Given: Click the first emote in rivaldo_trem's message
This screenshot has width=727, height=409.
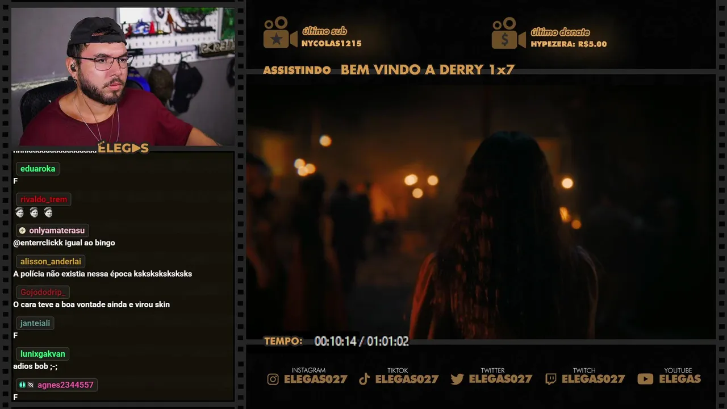Looking at the screenshot, I should click(x=20, y=212).
